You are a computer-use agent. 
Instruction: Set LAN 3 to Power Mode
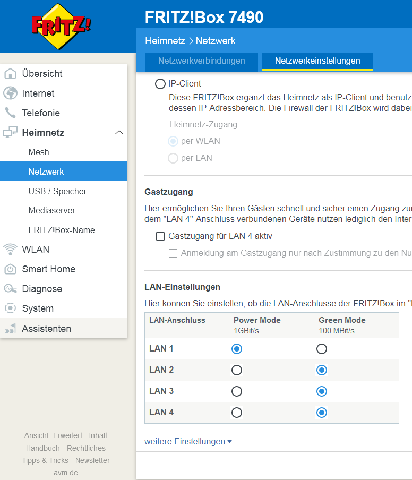click(237, 391)
